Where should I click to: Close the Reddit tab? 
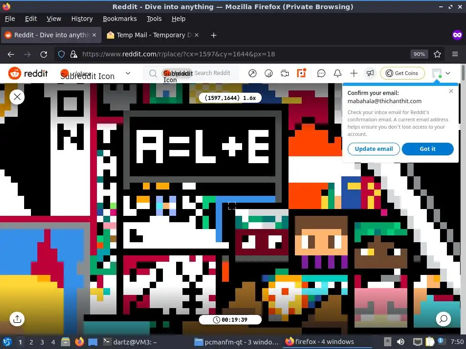[94, 35]
